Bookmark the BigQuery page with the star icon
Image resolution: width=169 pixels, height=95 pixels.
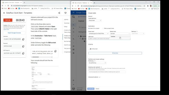(144, 6)
